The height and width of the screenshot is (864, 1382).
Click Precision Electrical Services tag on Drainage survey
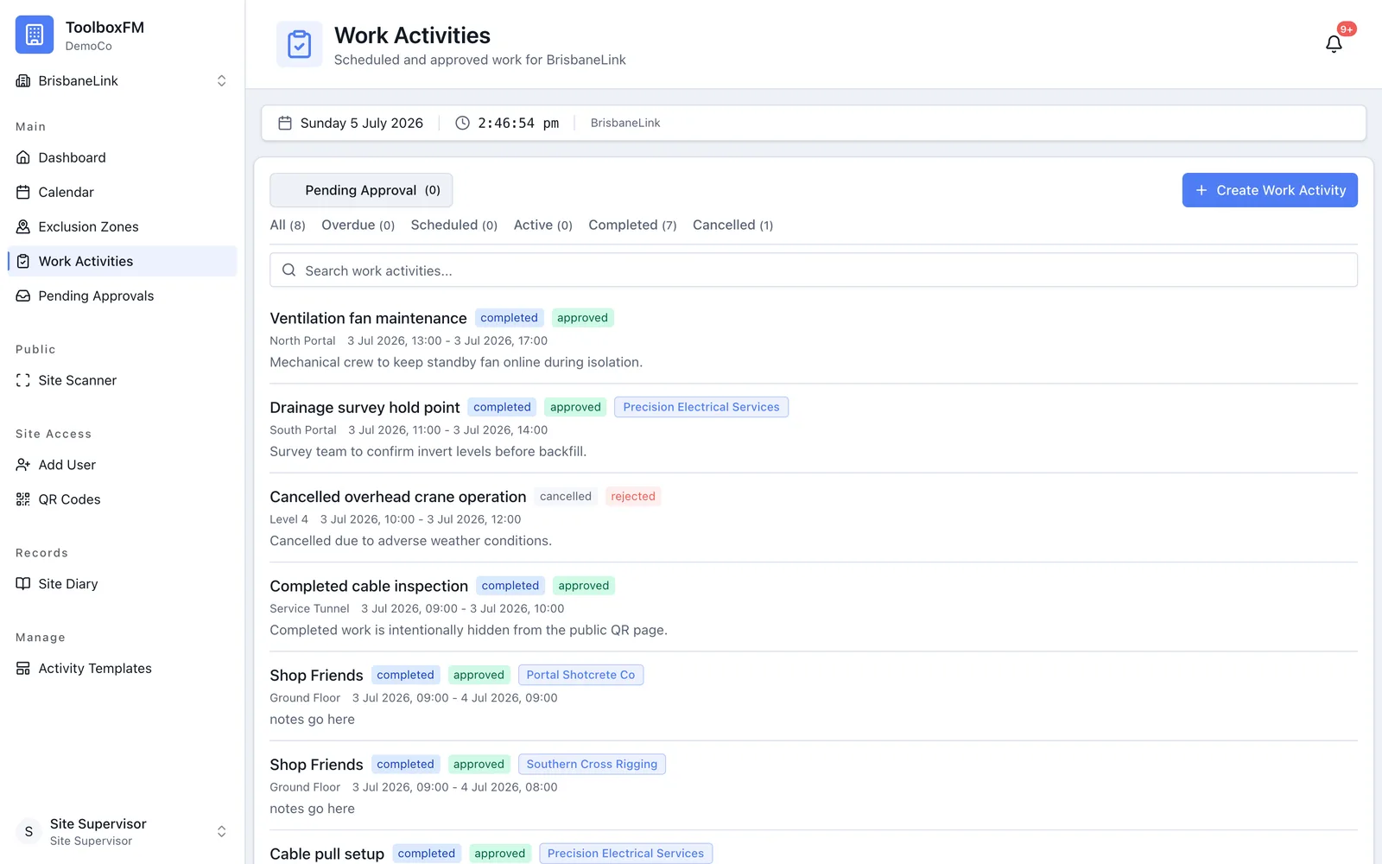pyautogui.click(x=701, y=407)
